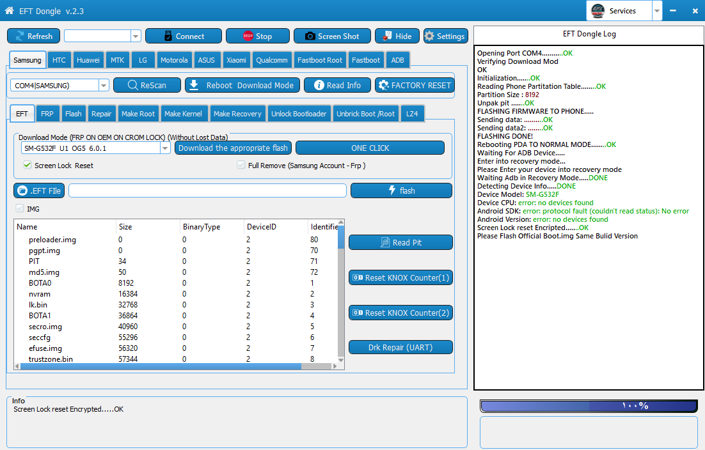Open the SM-G532F model dropdown

tap(165, 148)
